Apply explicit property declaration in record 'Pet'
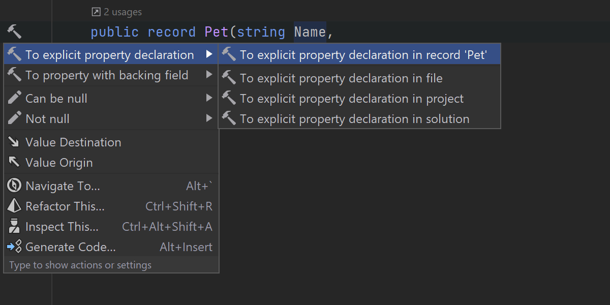The image size is (610, 305). pos(359,54)
